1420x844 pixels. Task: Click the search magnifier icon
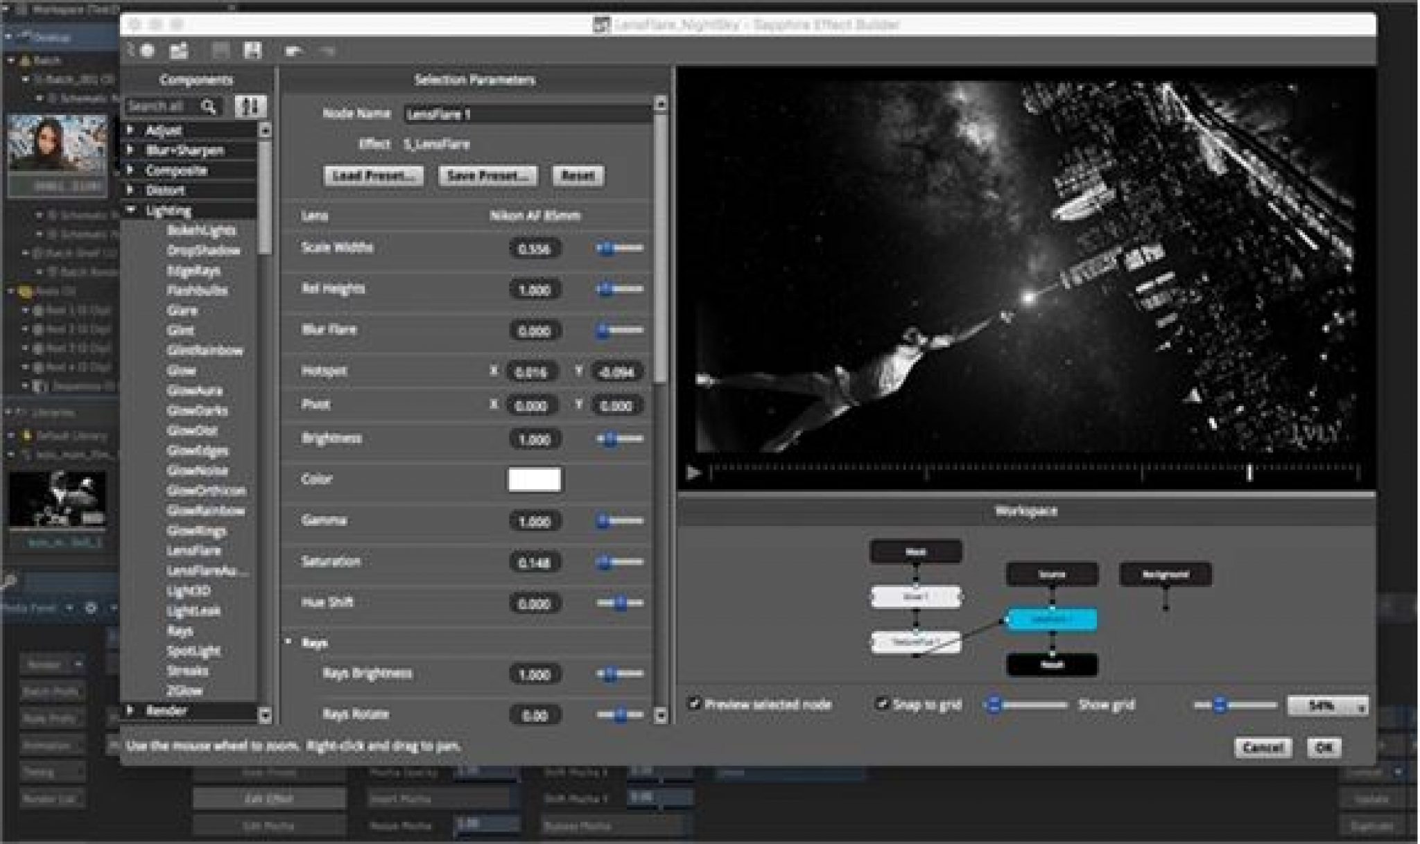point(208,107)
